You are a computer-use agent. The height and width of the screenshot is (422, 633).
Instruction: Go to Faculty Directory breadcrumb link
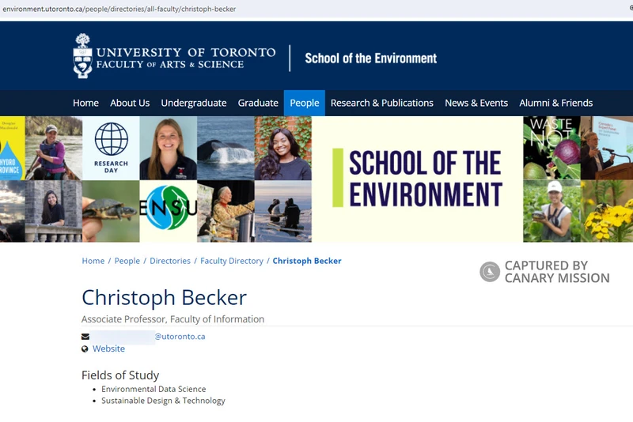point(232,261)
